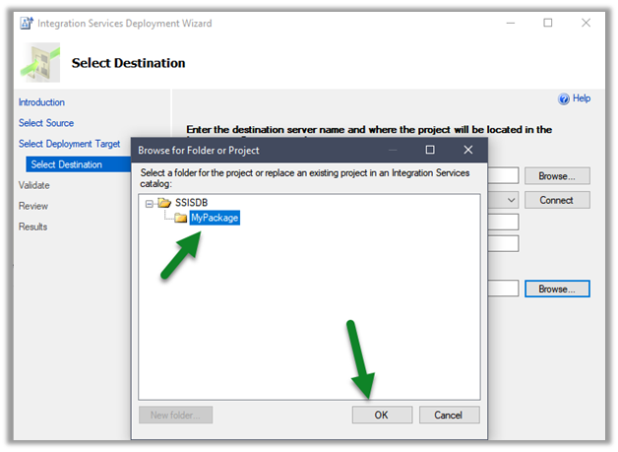Select the MyPackage folder in tree
This screenshot has width=618, height=452.
point(215,219)
